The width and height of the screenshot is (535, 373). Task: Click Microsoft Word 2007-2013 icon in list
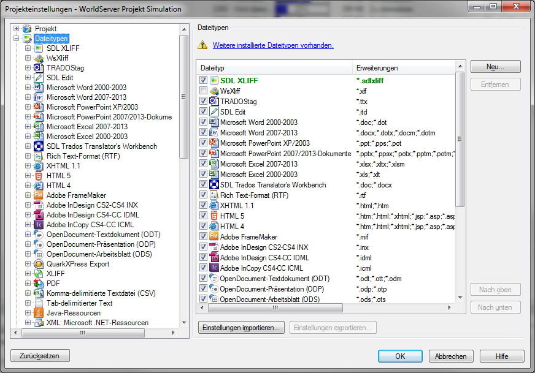tap(214, 132)
